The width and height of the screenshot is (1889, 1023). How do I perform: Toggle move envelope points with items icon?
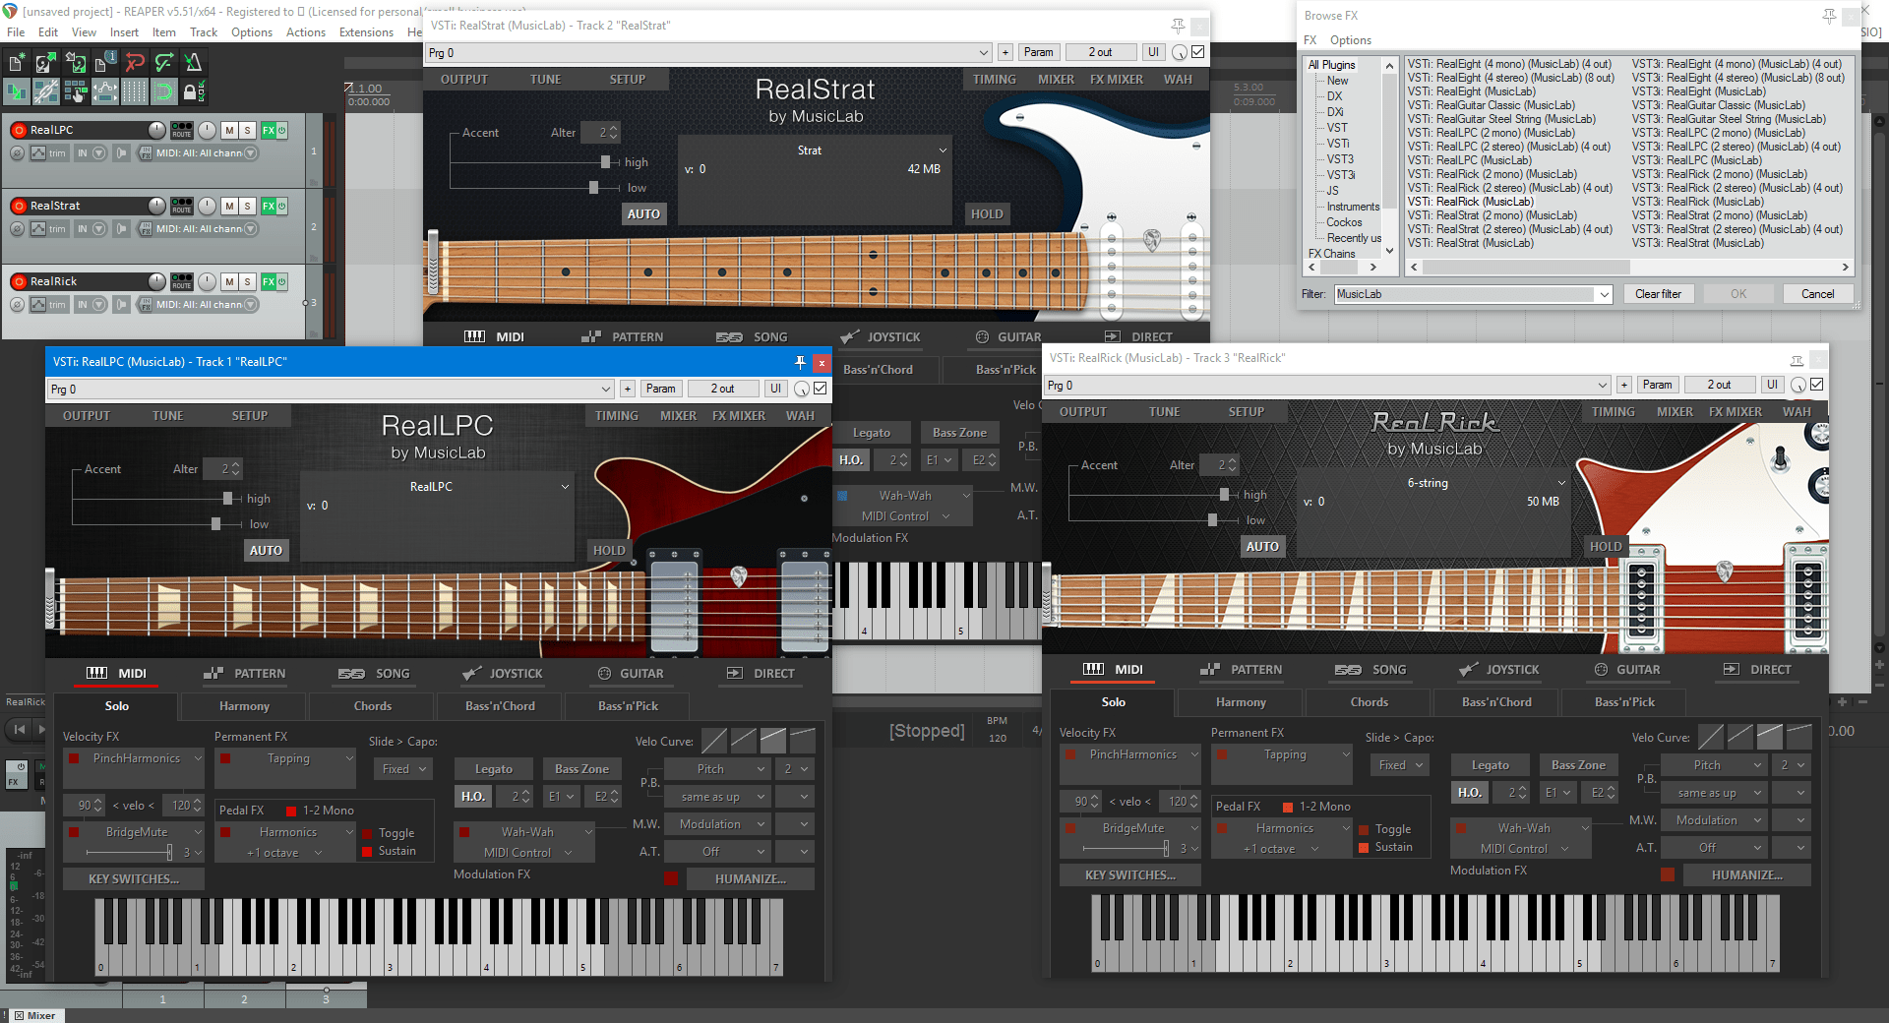point(105,92)
